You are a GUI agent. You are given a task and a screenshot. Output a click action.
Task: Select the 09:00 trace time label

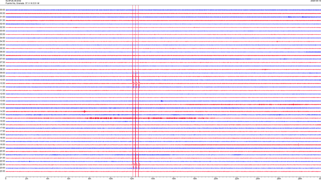point(2,73)
